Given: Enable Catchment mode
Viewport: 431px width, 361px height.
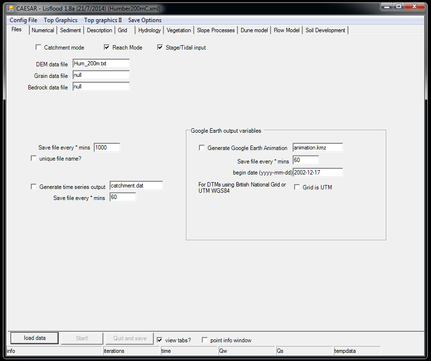Looking at the screenshot, I should pos(38,47).
